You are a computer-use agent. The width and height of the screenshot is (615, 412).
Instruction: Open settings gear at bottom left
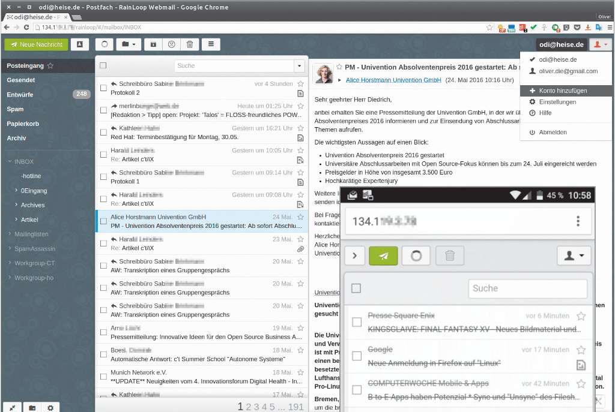(x=50, y=408)
